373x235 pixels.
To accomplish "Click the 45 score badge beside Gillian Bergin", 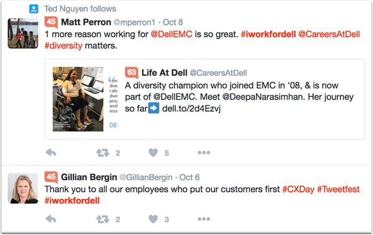I will [x=51, y=177].
